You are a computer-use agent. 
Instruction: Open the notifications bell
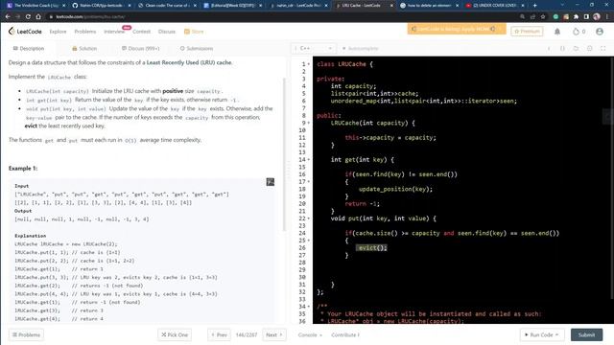(x=557, y=32)
